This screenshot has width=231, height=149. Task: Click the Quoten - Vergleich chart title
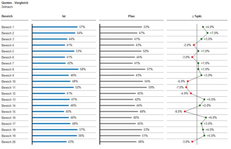15,3
